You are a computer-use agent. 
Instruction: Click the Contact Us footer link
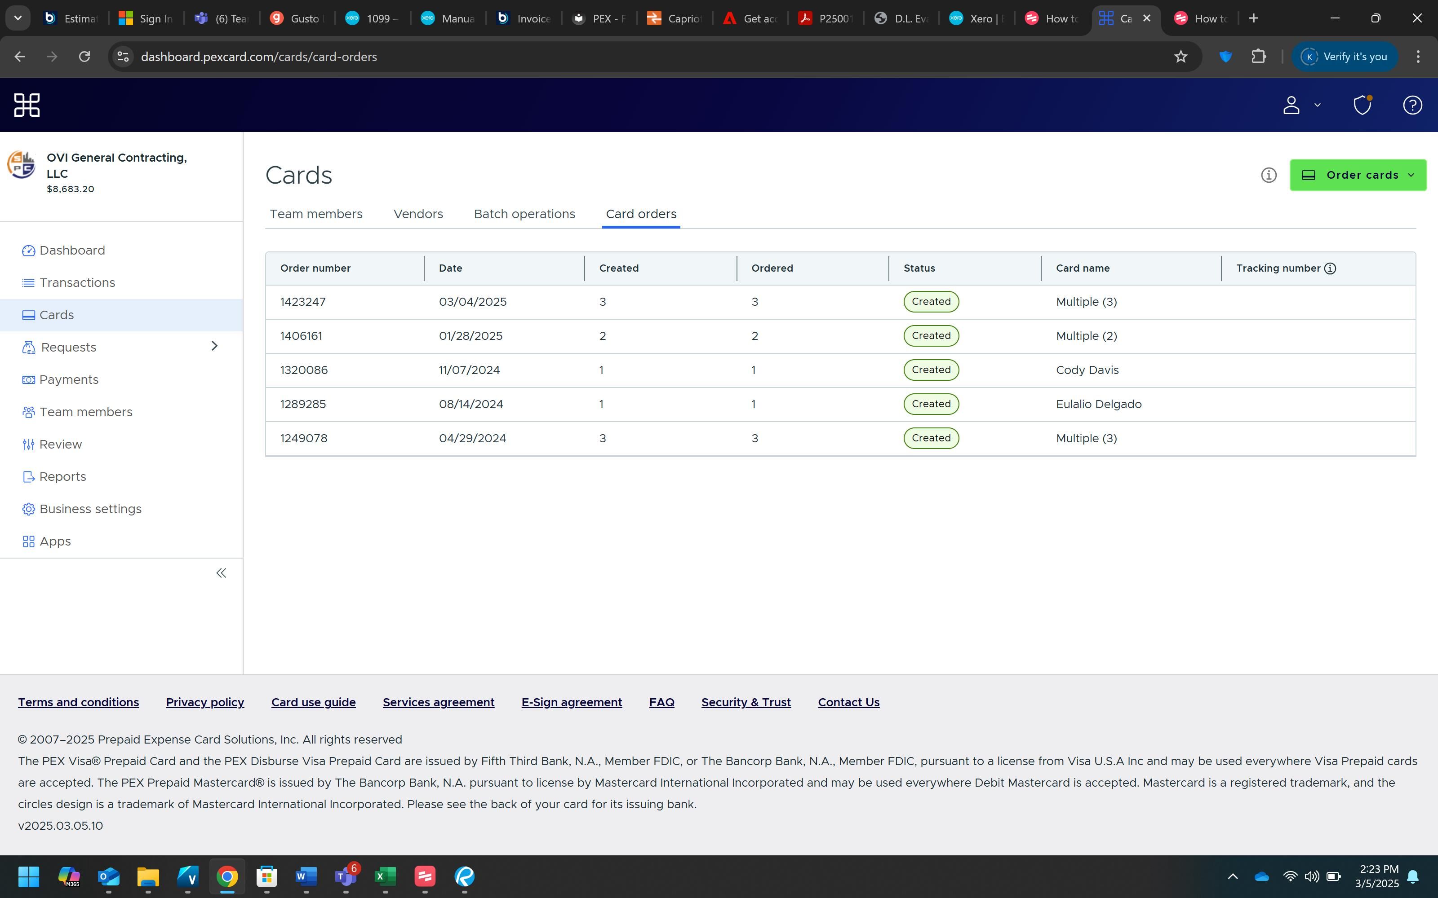[x=848, y=702]
